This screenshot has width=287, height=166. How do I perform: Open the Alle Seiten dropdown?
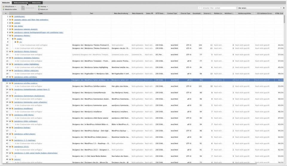point(260,8)
